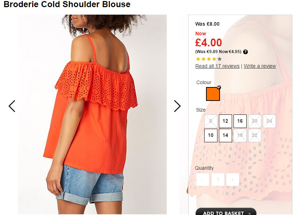Open the euro price help question mark

245,52
